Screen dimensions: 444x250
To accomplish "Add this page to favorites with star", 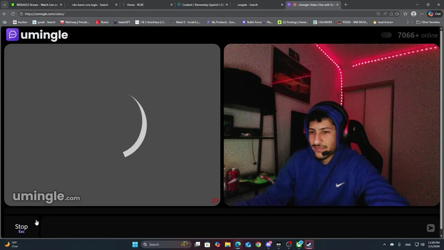I will [392, 14].
